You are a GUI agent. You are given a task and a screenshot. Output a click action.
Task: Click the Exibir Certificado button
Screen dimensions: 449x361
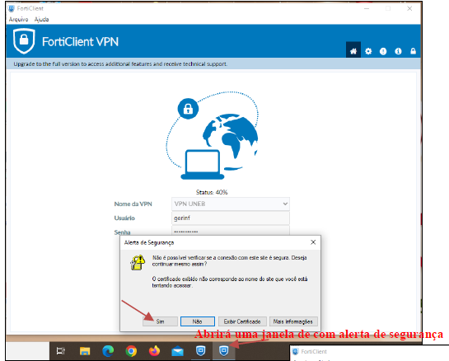(x=242, y=321)
